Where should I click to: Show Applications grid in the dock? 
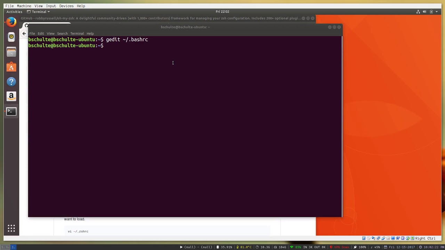(11, 228)
